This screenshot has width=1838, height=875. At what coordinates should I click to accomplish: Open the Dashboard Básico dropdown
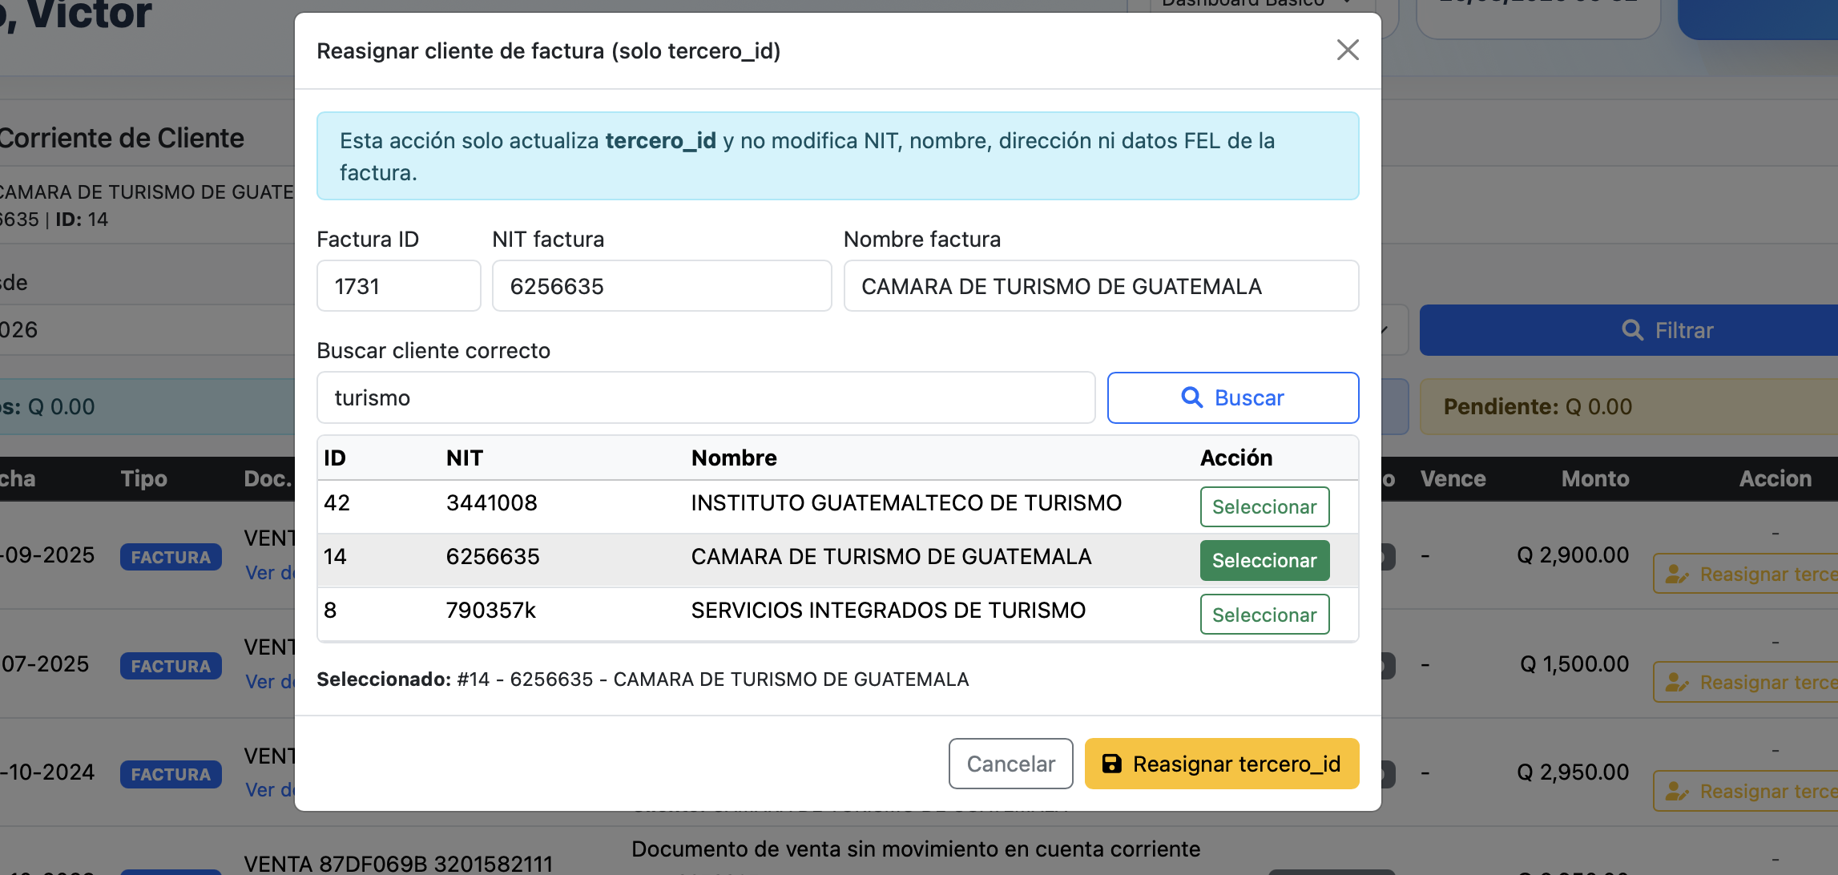coord(1254,4)
